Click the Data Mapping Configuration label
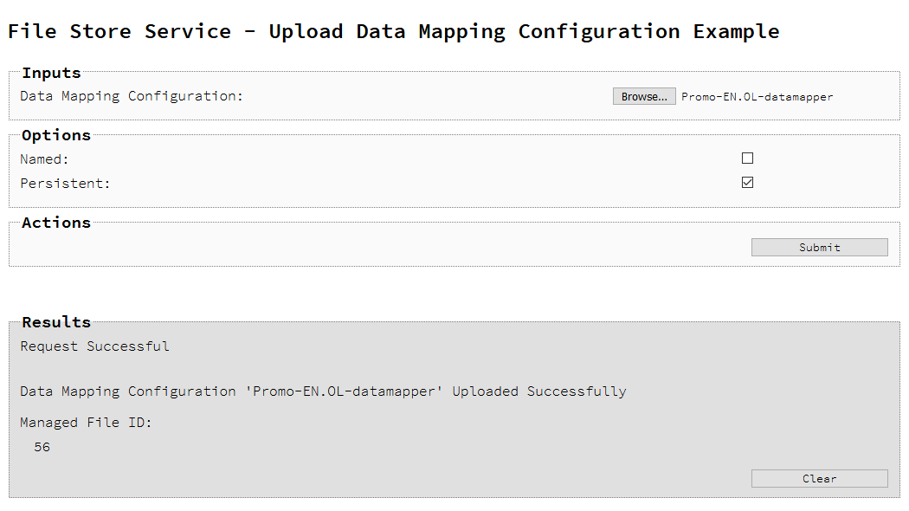909x511 pixels. (132, 96)
